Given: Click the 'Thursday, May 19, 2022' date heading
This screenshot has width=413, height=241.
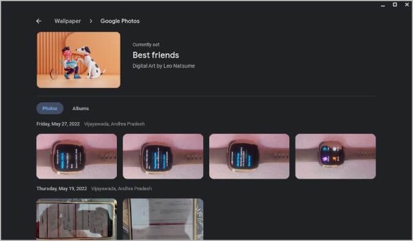Looking at the screenshot, I should point(62,188).
